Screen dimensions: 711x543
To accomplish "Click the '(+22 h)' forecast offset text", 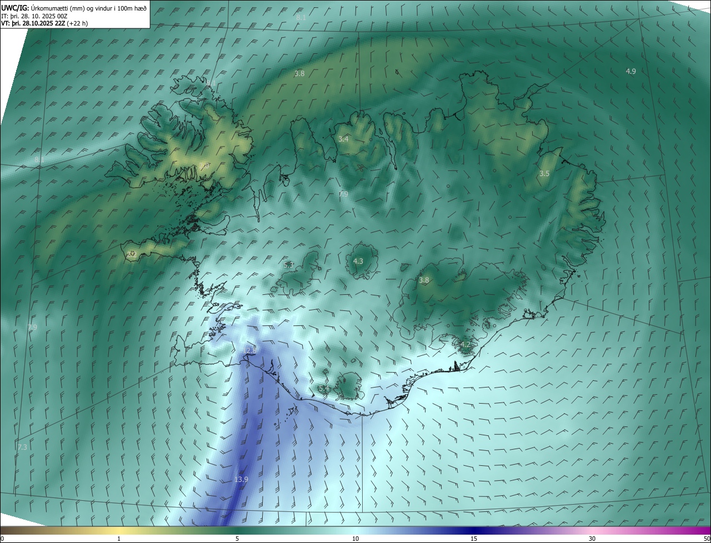I will tap(77, 23).
